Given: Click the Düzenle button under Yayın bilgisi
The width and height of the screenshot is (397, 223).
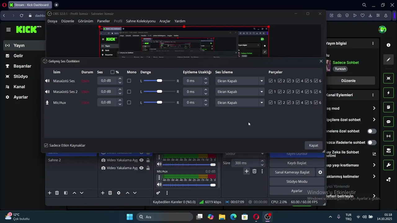Looking at the screenshot, I should [348, 81].
